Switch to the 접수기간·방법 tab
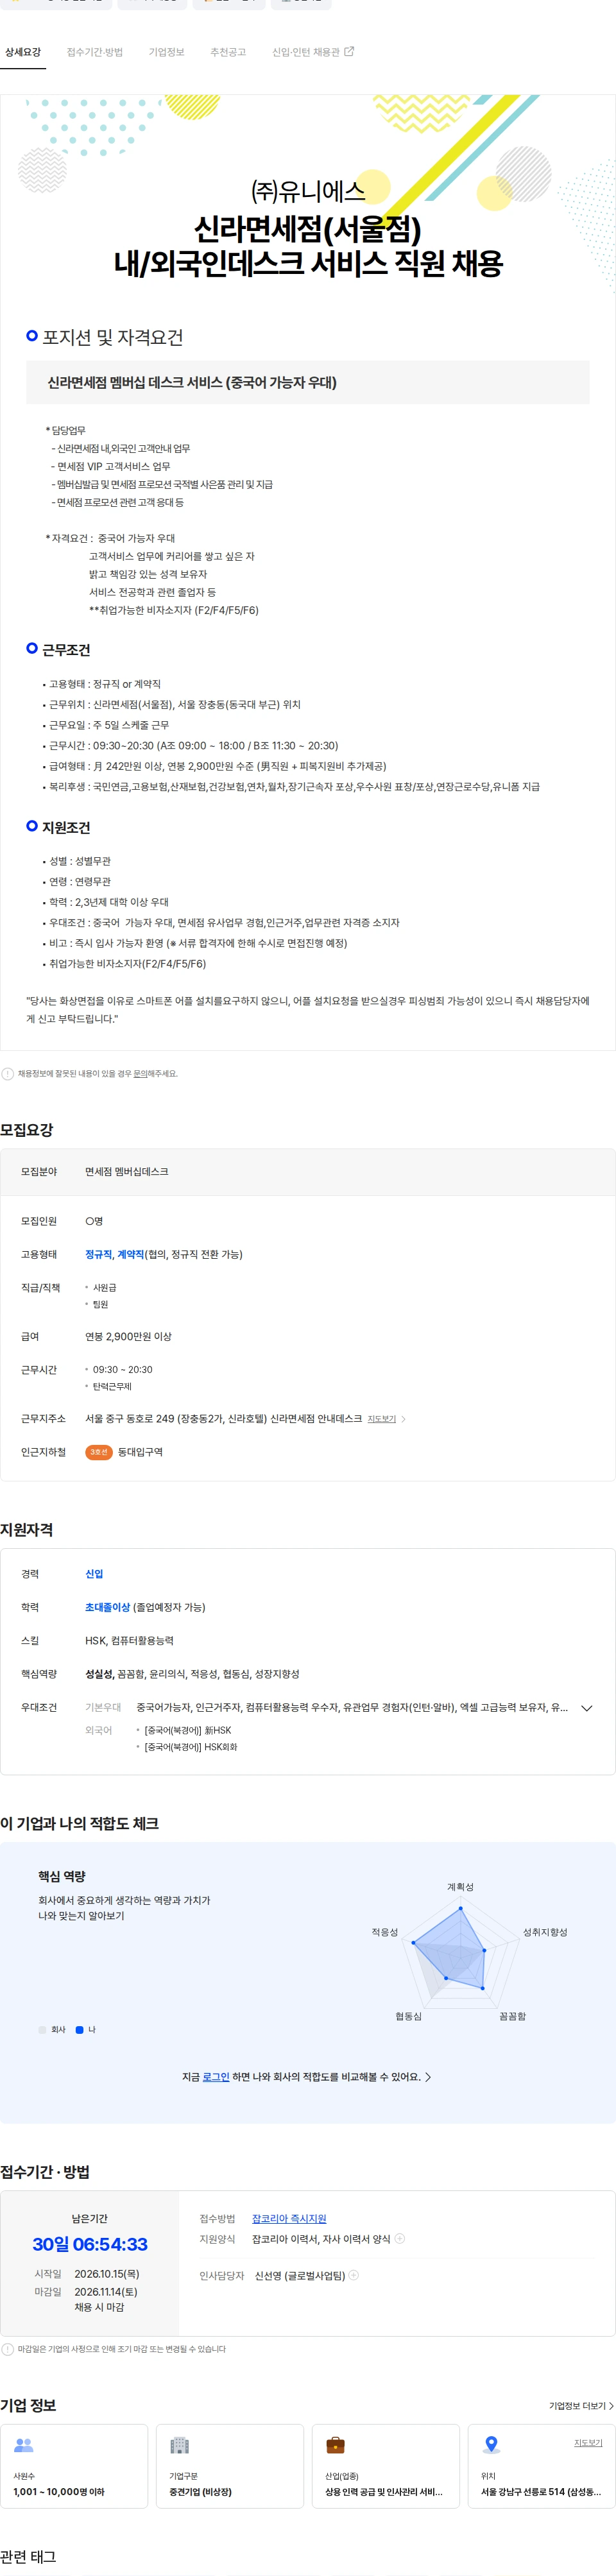 coord(95,52)
